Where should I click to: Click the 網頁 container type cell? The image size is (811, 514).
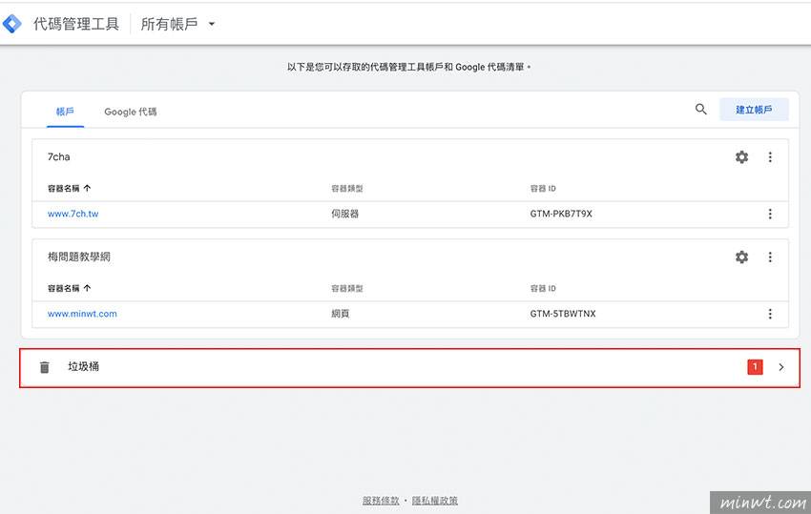[x=341, y=314]
